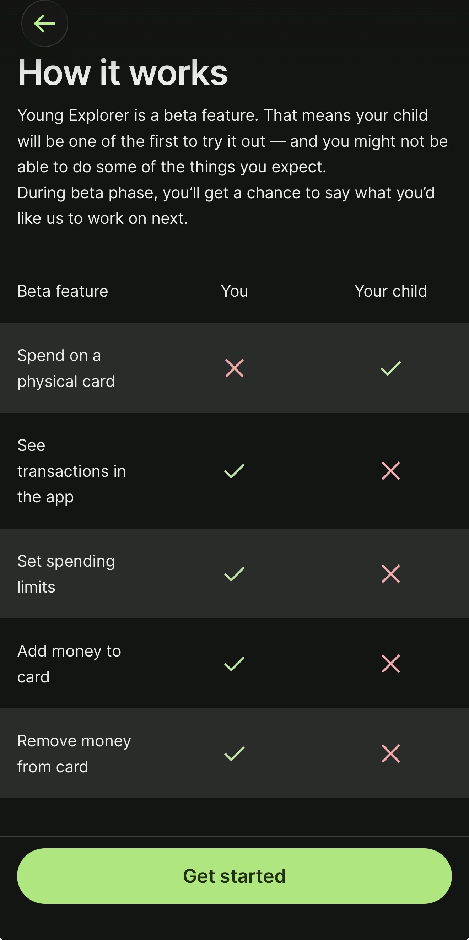The height and width of the screenshot is (940, 469).
Task: Select the 'You' column header
Action: click(234, 291)
